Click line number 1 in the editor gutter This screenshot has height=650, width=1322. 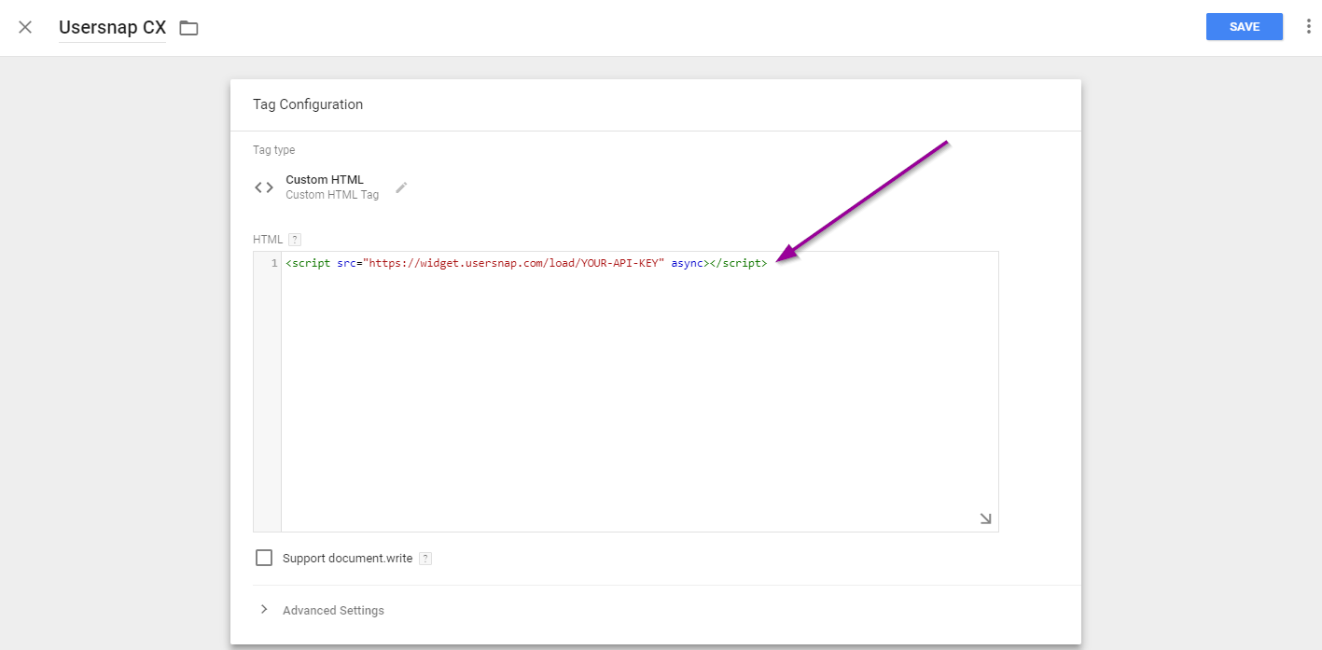[x=274, y=264]
